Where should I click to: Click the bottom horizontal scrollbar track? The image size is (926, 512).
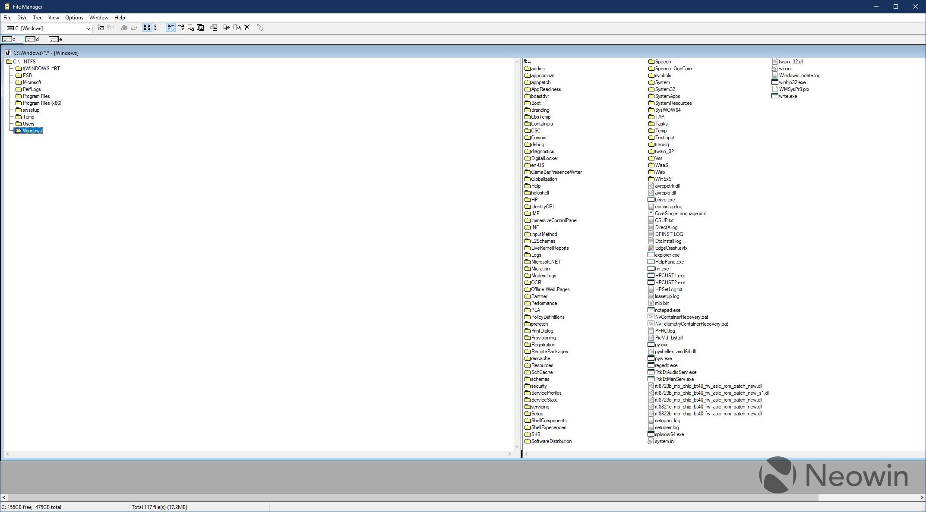pyautogui.click(x=868, y=497)
